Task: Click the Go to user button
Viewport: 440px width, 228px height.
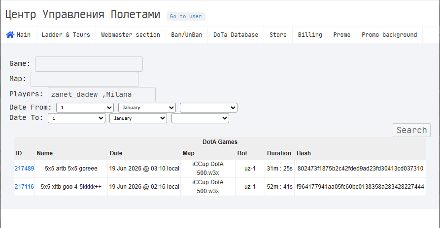Action: (186, 17)
